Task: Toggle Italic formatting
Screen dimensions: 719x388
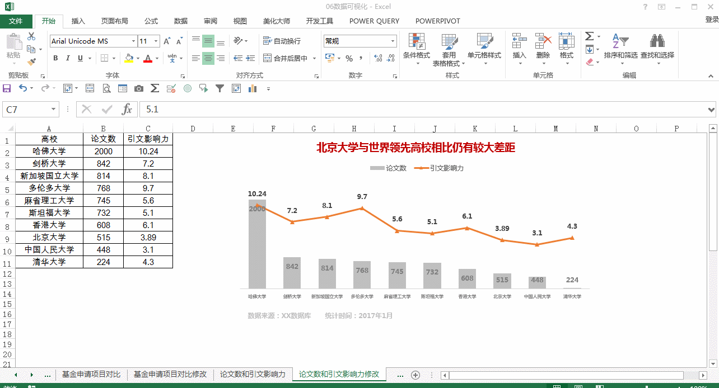Action: [68, 58]
